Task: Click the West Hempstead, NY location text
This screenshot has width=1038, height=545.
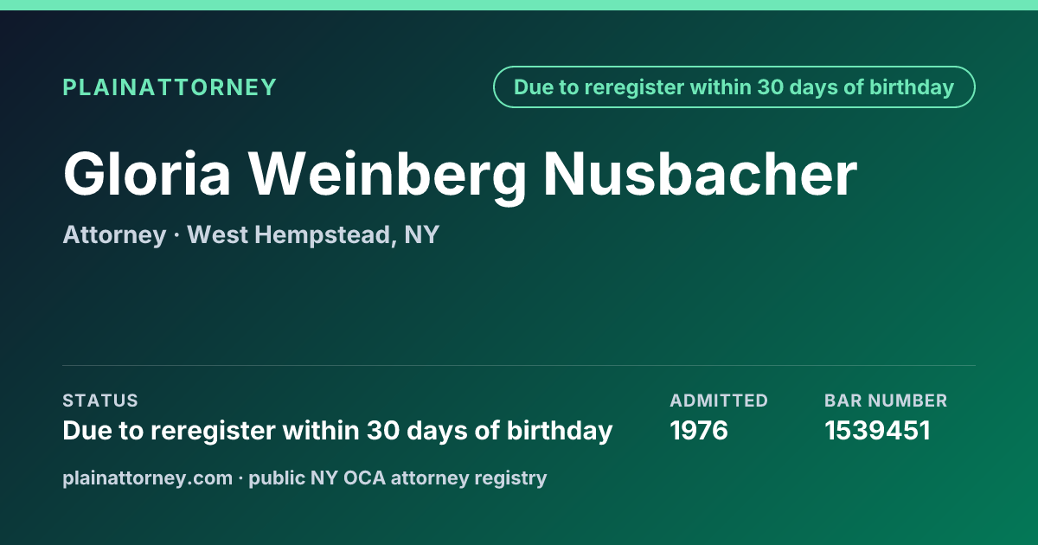Action: coord(313,235)
